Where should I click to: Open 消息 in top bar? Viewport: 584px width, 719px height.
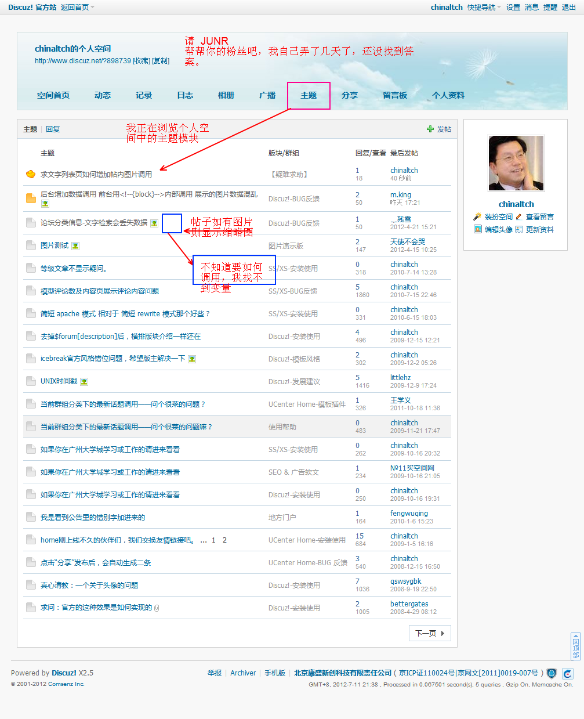pos(532,8)
